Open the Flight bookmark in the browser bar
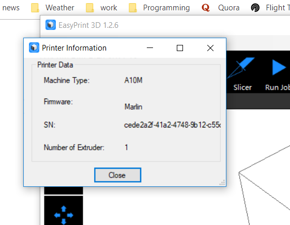Viewport: 290px width, 225px height. tap(270, 8)
